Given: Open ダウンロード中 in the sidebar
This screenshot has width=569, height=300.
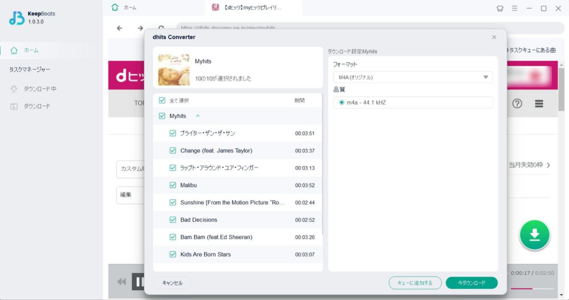Looking at the screenshot, I should coord(40,89).
